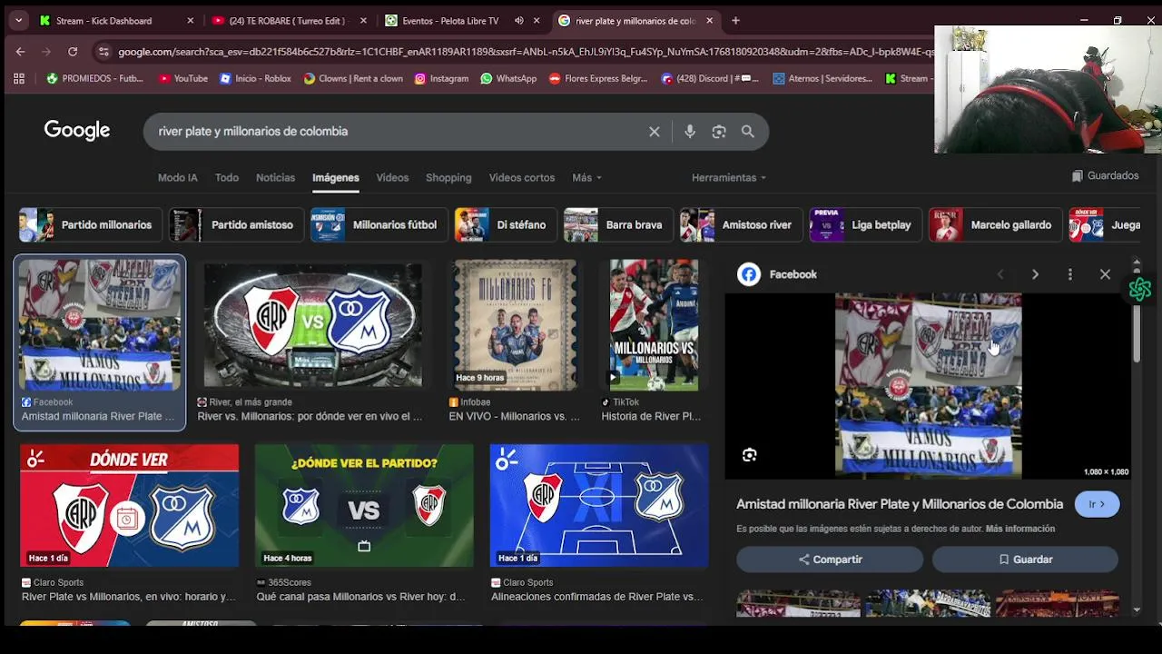Close the Stream - Kick Dashboard tab

[190, 20]
